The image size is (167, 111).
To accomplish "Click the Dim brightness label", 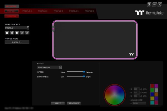I will (62, 77).
